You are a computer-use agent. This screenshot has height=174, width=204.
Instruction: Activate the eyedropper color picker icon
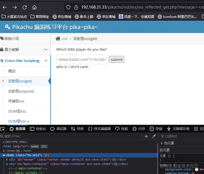point(154,136)
